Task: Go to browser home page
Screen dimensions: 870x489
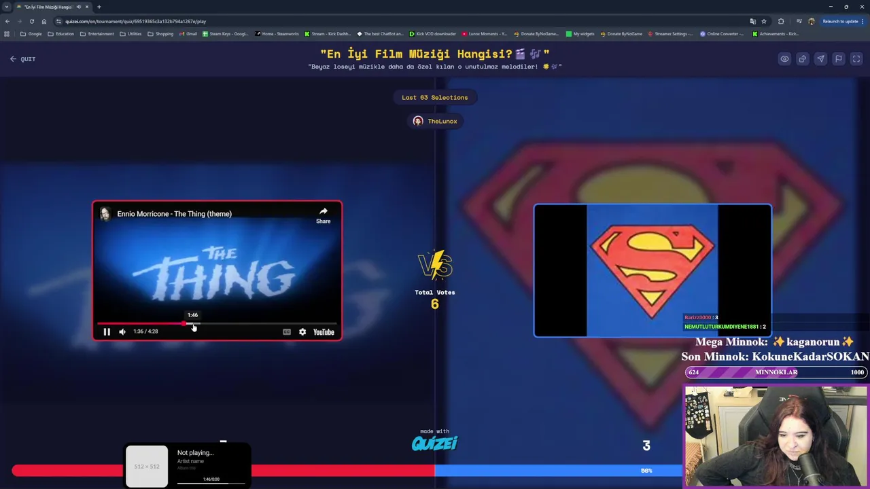Action: click(x=44, y=21)
